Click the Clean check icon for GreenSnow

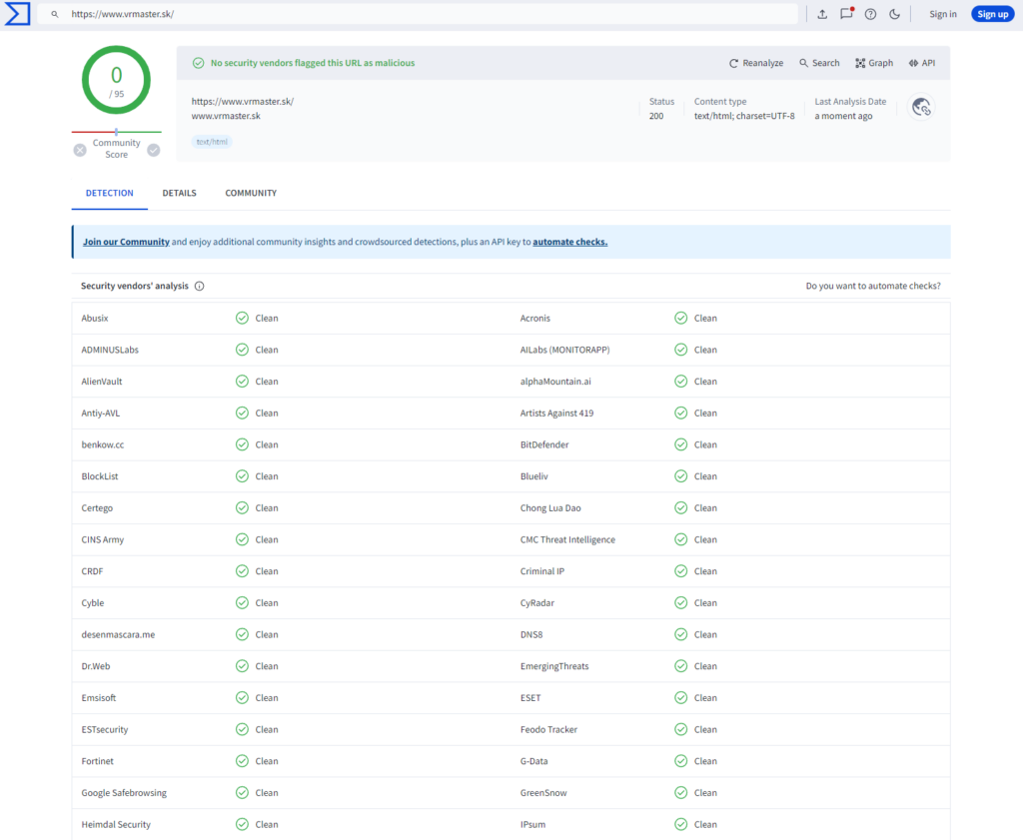pyautogui.click(x=681, y=793)
